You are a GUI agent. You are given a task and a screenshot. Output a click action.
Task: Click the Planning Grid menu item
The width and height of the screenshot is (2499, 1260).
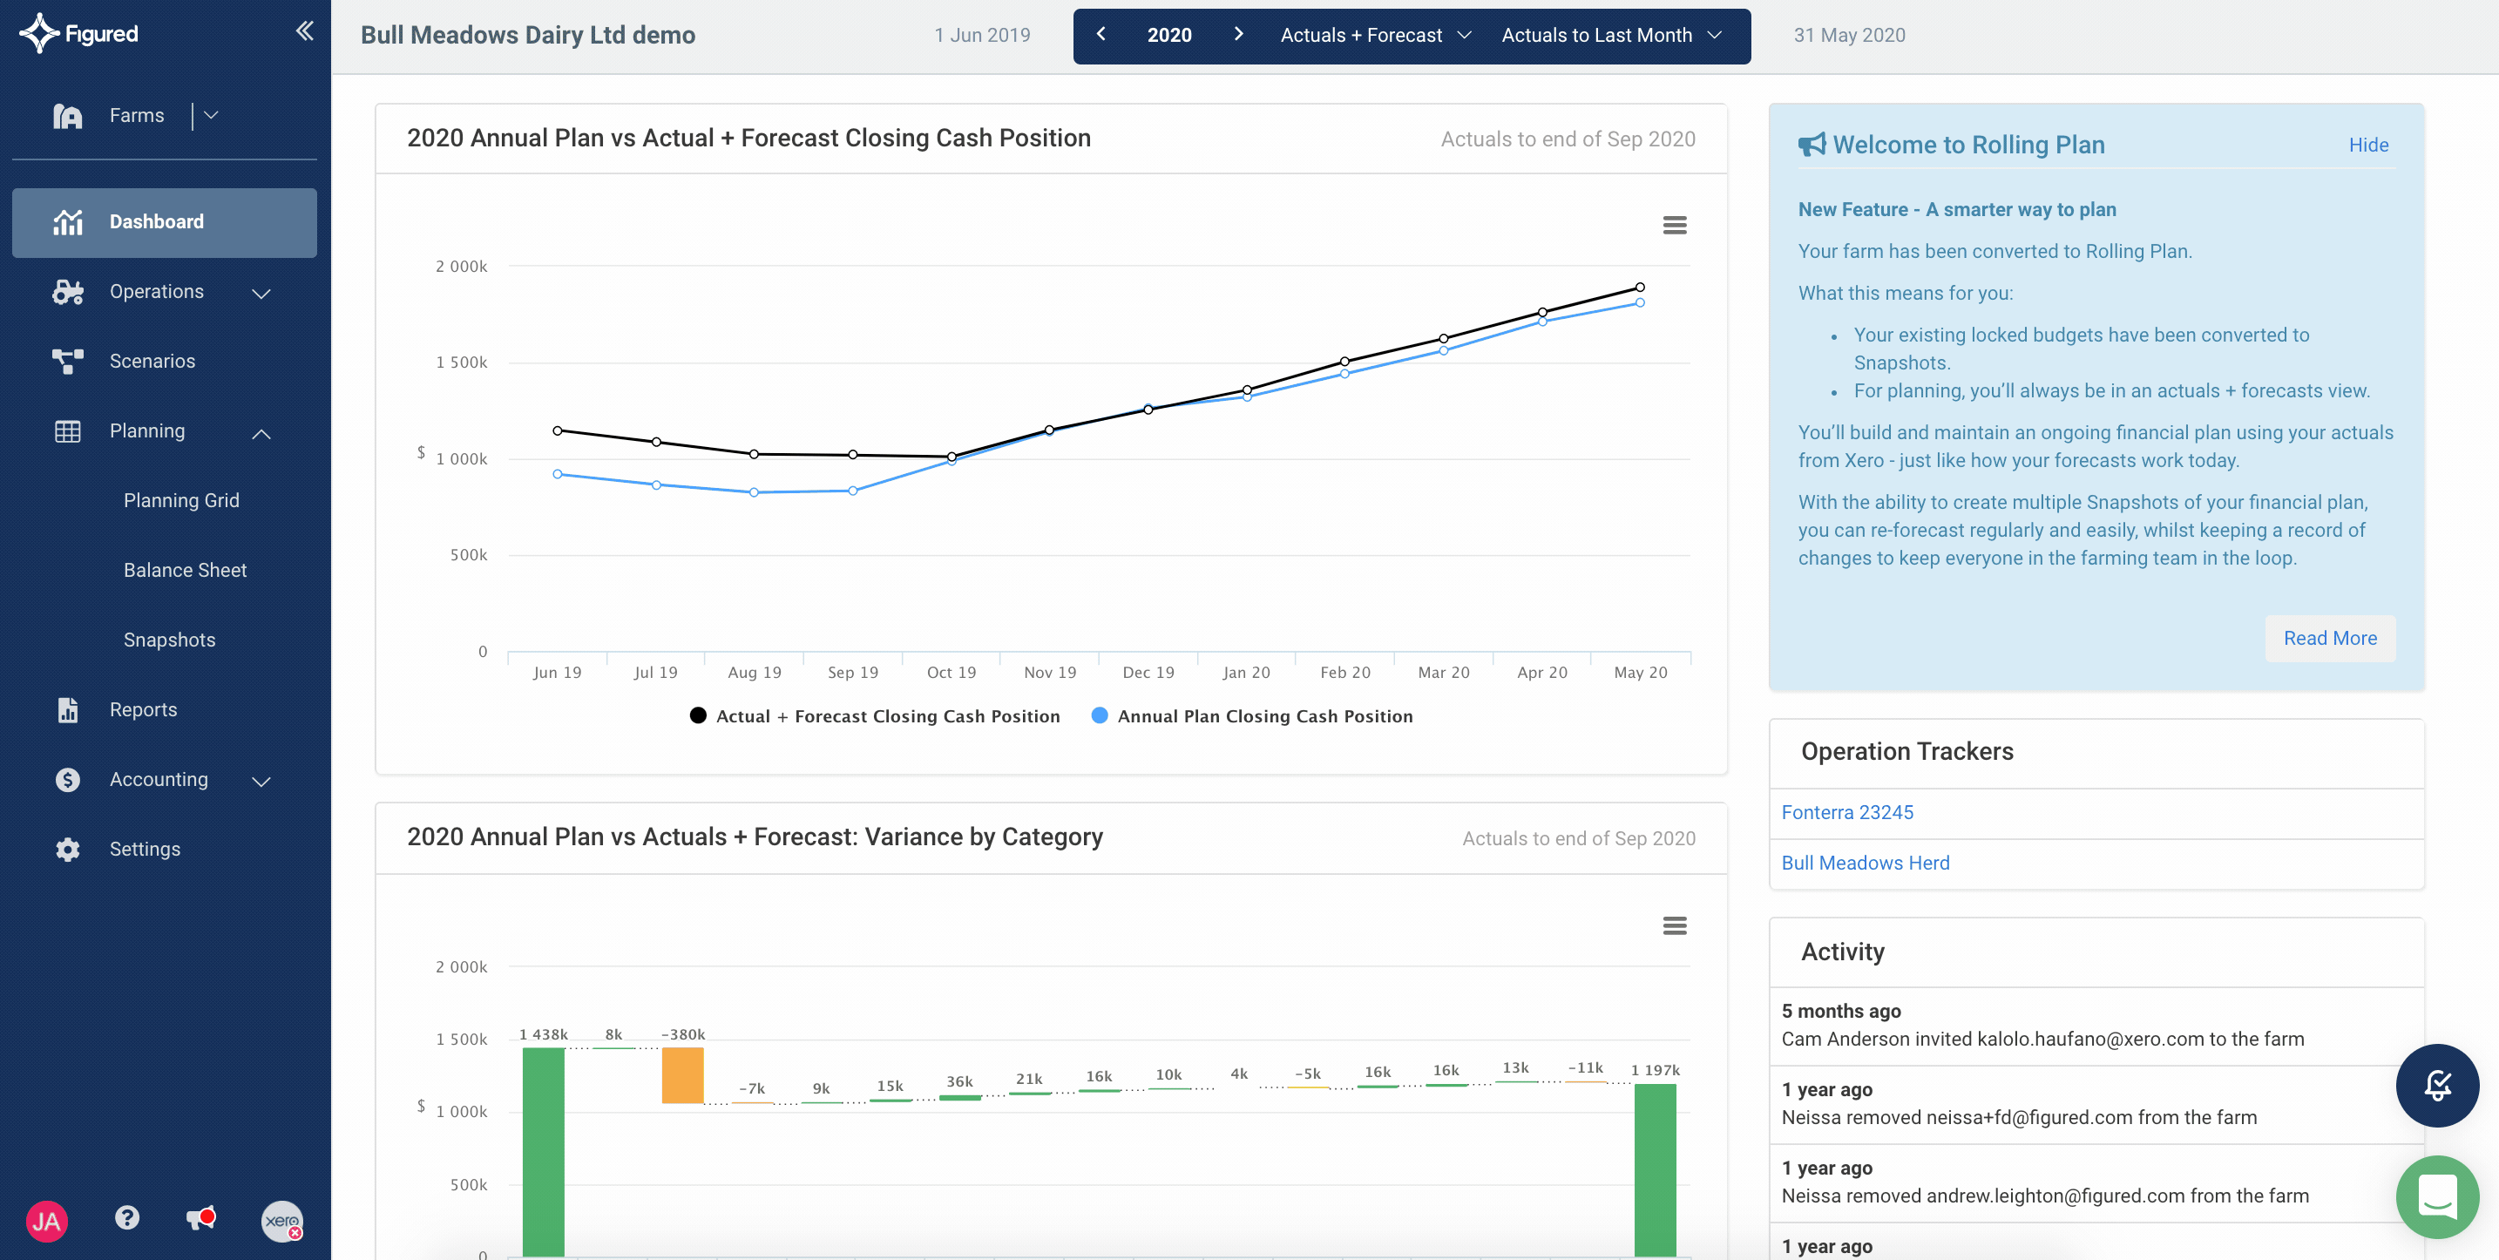click(181, 500)
